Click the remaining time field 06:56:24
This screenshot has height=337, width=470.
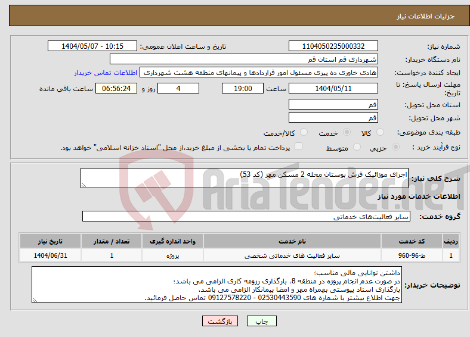click(116, 89)
